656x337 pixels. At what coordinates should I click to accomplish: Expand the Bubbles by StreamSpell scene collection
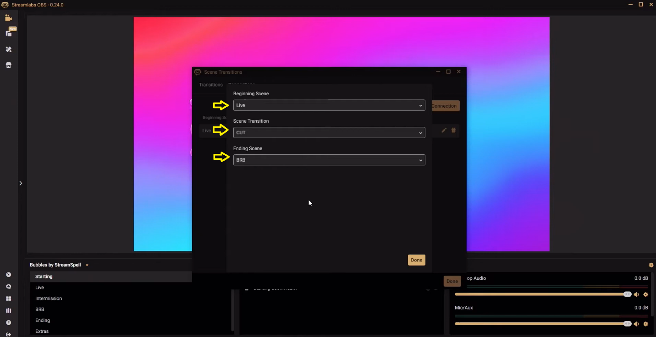click(87, 265)
